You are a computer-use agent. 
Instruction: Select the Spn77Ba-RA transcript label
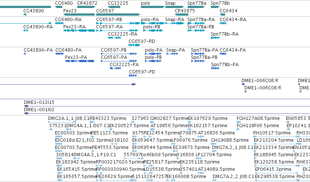pos(201,20)
